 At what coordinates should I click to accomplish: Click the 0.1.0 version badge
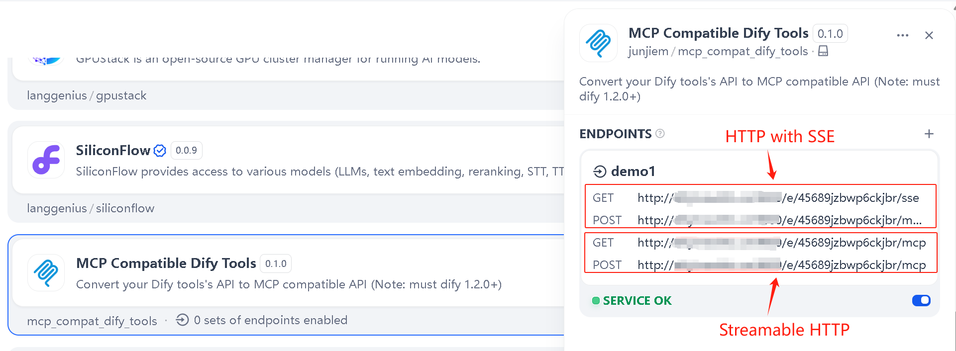click(830, 33)
